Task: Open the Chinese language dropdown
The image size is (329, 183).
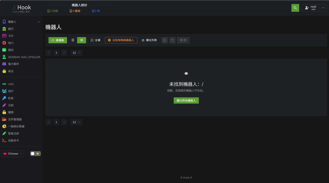Action: pyautogui.click(x=13, y=154)
